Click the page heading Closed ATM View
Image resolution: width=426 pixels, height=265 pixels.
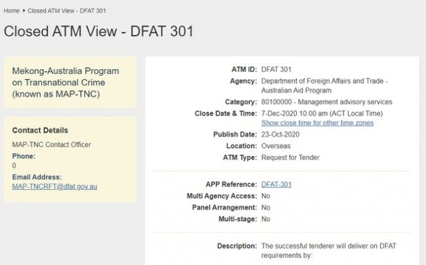point(99,31)
